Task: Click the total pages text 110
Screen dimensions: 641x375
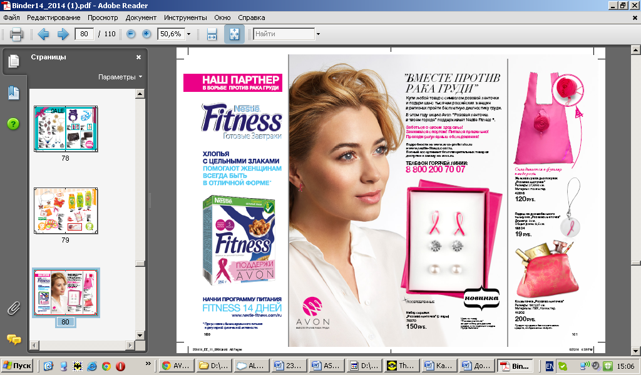Action: coord(110,34)
